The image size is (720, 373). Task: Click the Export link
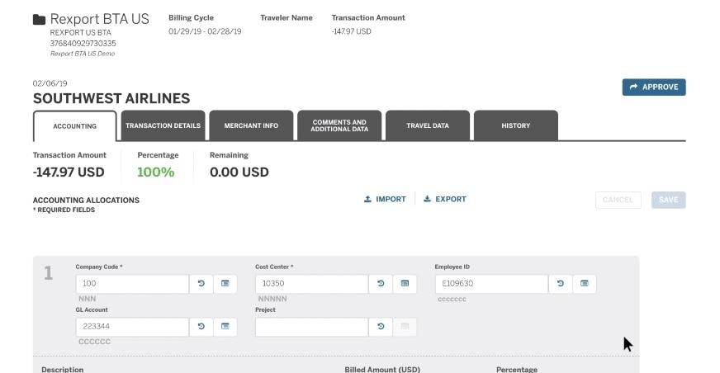pos(444,199)
